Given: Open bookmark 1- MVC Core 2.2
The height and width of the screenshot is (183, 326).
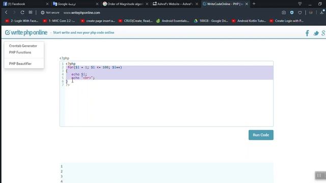Looking at the screenshot, I should pos(59,21).
